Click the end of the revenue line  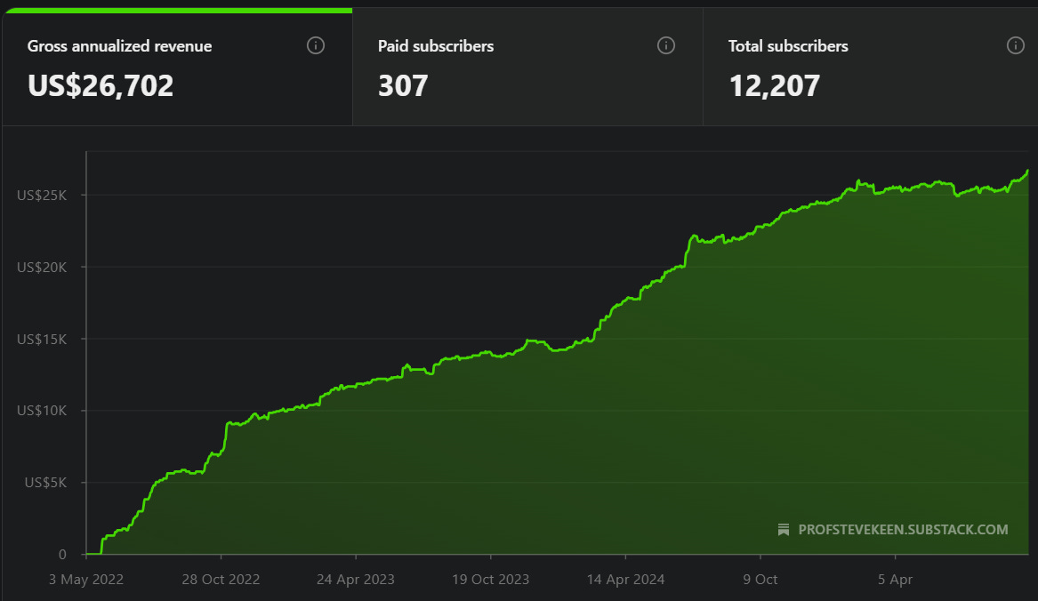[x=1027, y=171]
